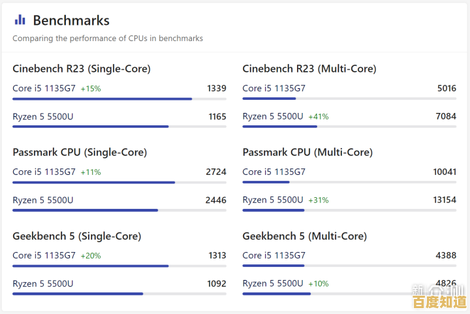
Task: Click the 1339 Cinebench Single-Core score
Action: tap(217, 88)
